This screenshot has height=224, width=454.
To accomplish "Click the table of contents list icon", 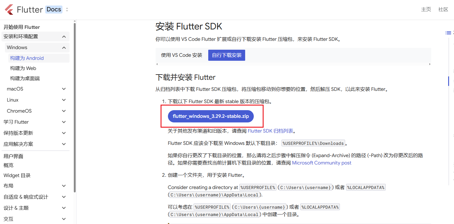I will 448,33.
